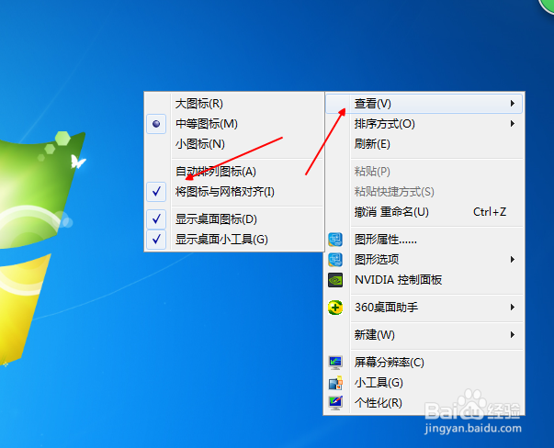Viewport: 554px width, 448px height.
Task: Open 新建(W) menu entry
Action: [x=424, y=335]
